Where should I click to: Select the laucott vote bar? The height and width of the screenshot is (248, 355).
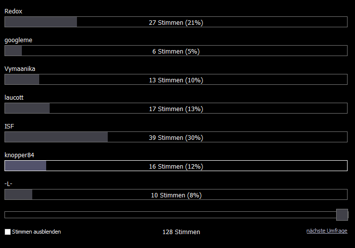(176, 108)
